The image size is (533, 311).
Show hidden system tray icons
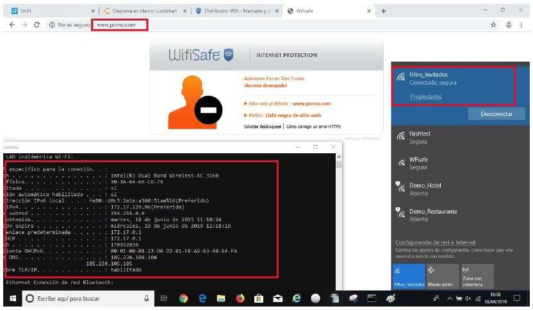click(x=449, y=298)
